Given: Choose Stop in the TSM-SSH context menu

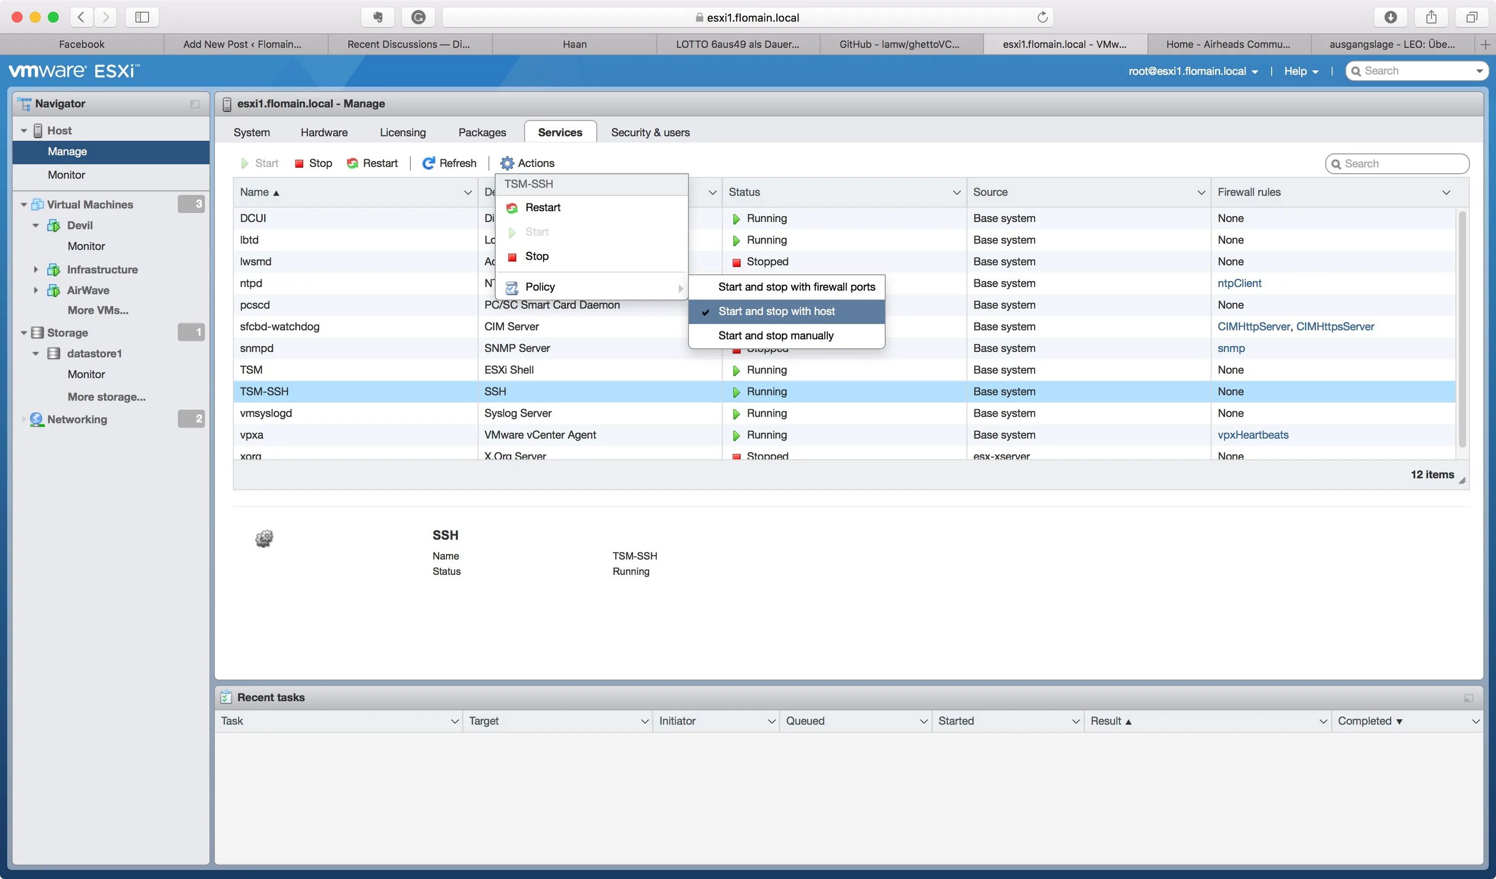Looking at the screenshot, I should coord(536,256).
